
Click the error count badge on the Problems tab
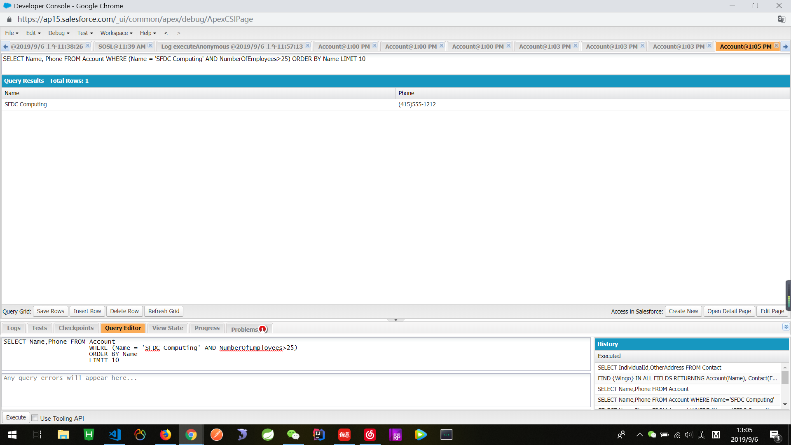click(262, 330)
